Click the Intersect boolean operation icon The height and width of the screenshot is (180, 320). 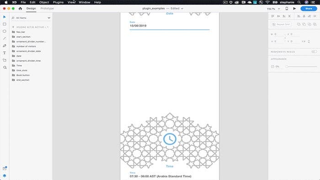pyautogui.click(x=309, y=24)
